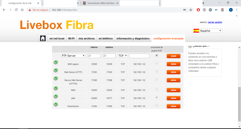Screen dimensions: 241x129
Task: Open the Español language dropdown
Action: (211, 31)
